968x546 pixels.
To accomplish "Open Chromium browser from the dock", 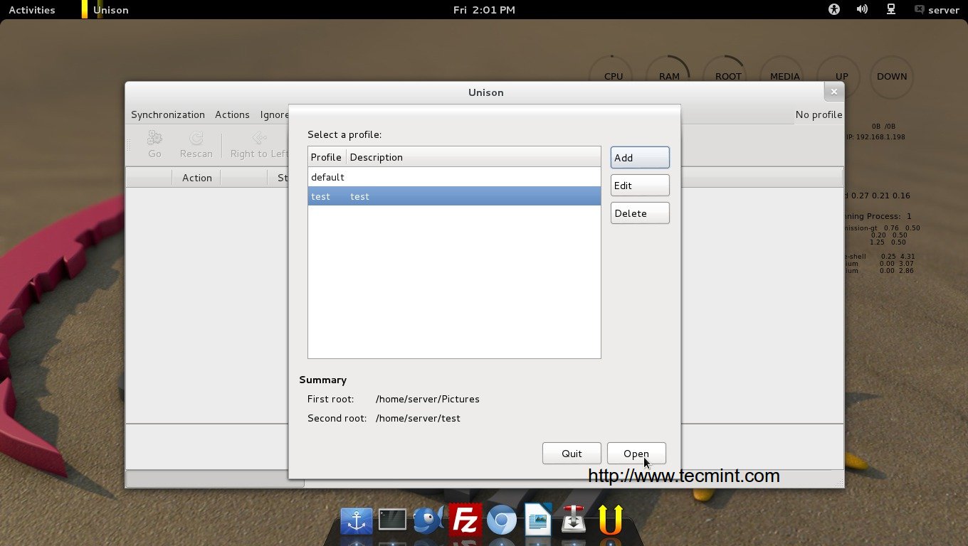I will tap(501, 521).
